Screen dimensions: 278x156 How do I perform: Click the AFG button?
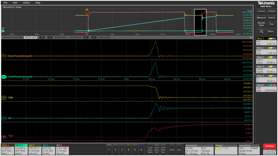[x=179, y=149]
